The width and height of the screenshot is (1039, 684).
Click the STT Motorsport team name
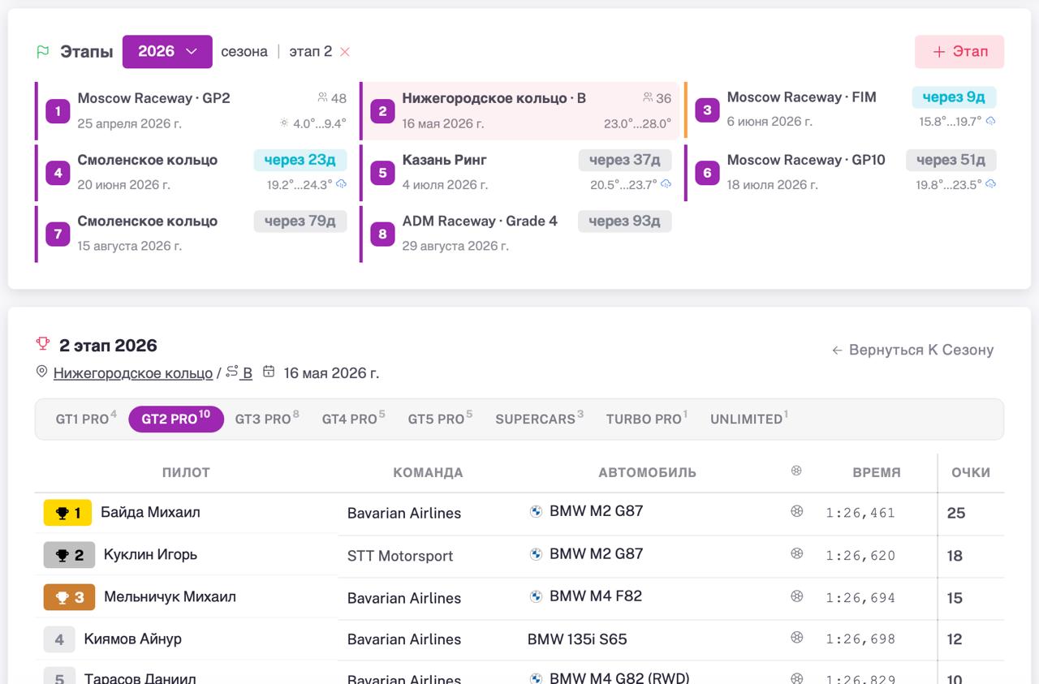(400, 556)
